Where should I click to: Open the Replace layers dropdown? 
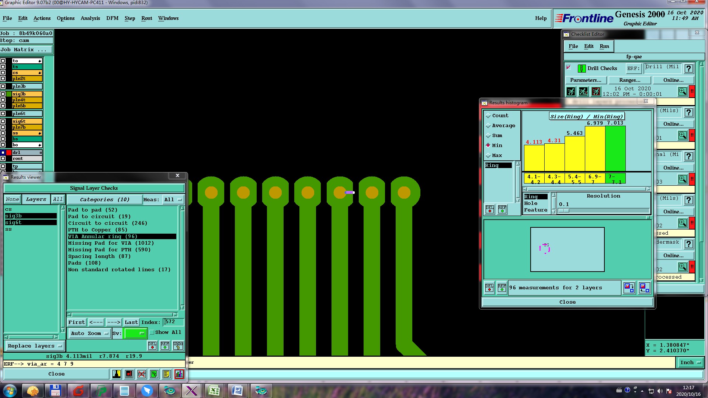click(x=35, y=346)
